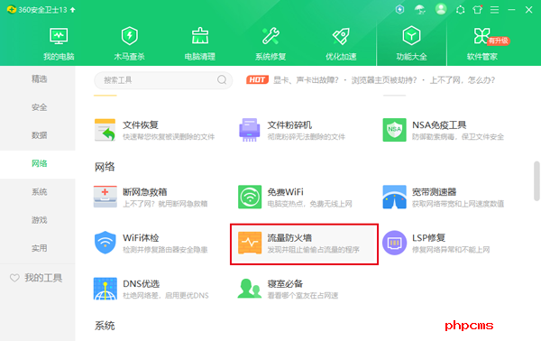Launch NSA免疫工具 shield icon
541x341 pixels.
click(394, 130)
